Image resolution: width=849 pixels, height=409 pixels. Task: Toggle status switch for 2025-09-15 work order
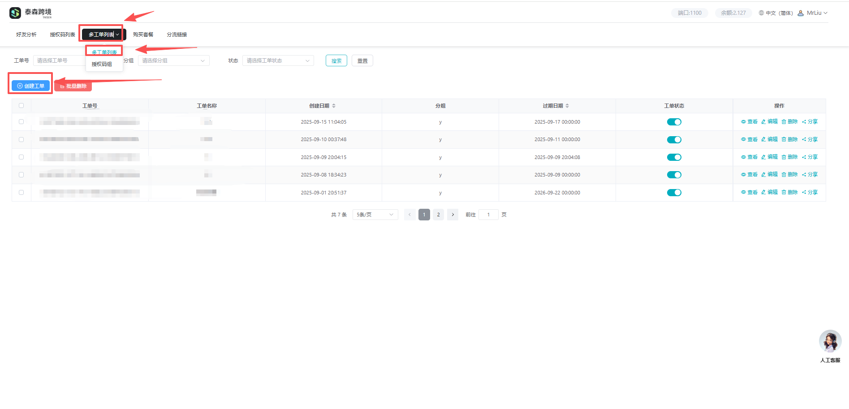click(674, 122)
